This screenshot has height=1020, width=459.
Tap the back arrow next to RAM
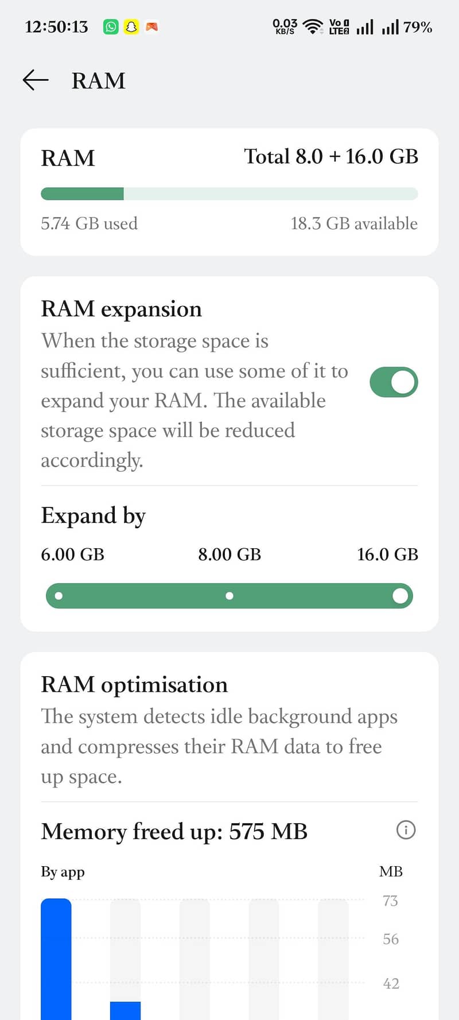(x=34, y=80)
